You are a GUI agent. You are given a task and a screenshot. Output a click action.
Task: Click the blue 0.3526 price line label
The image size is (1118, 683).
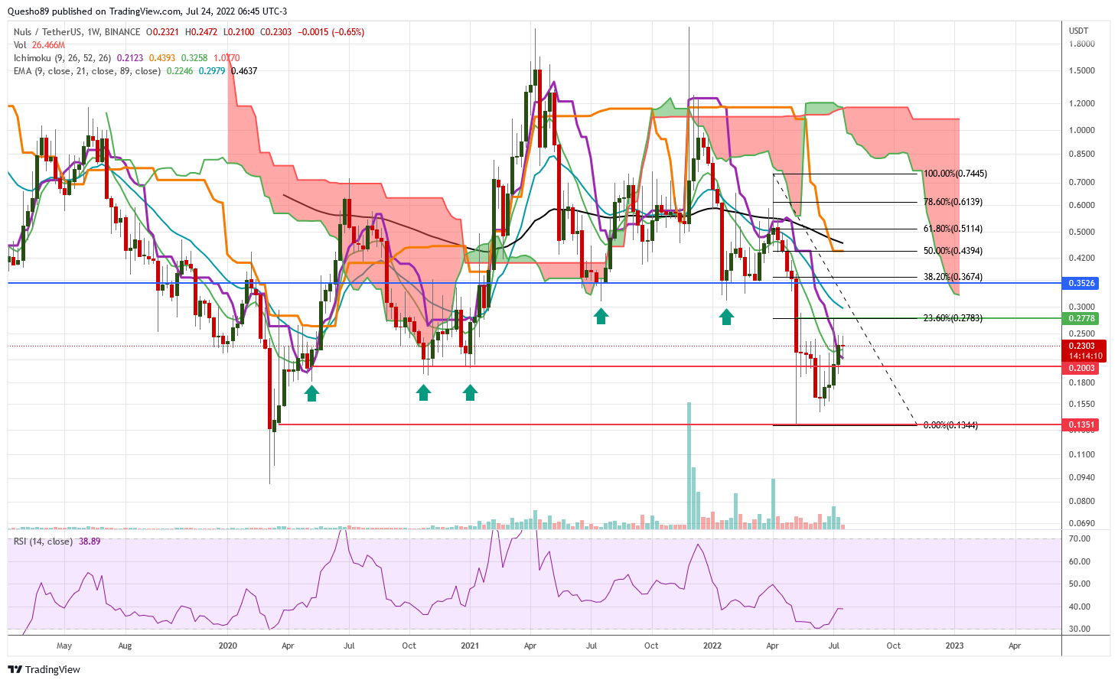tap(1081, 283)
